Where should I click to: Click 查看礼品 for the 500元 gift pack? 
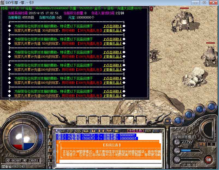tap(113, 96)
